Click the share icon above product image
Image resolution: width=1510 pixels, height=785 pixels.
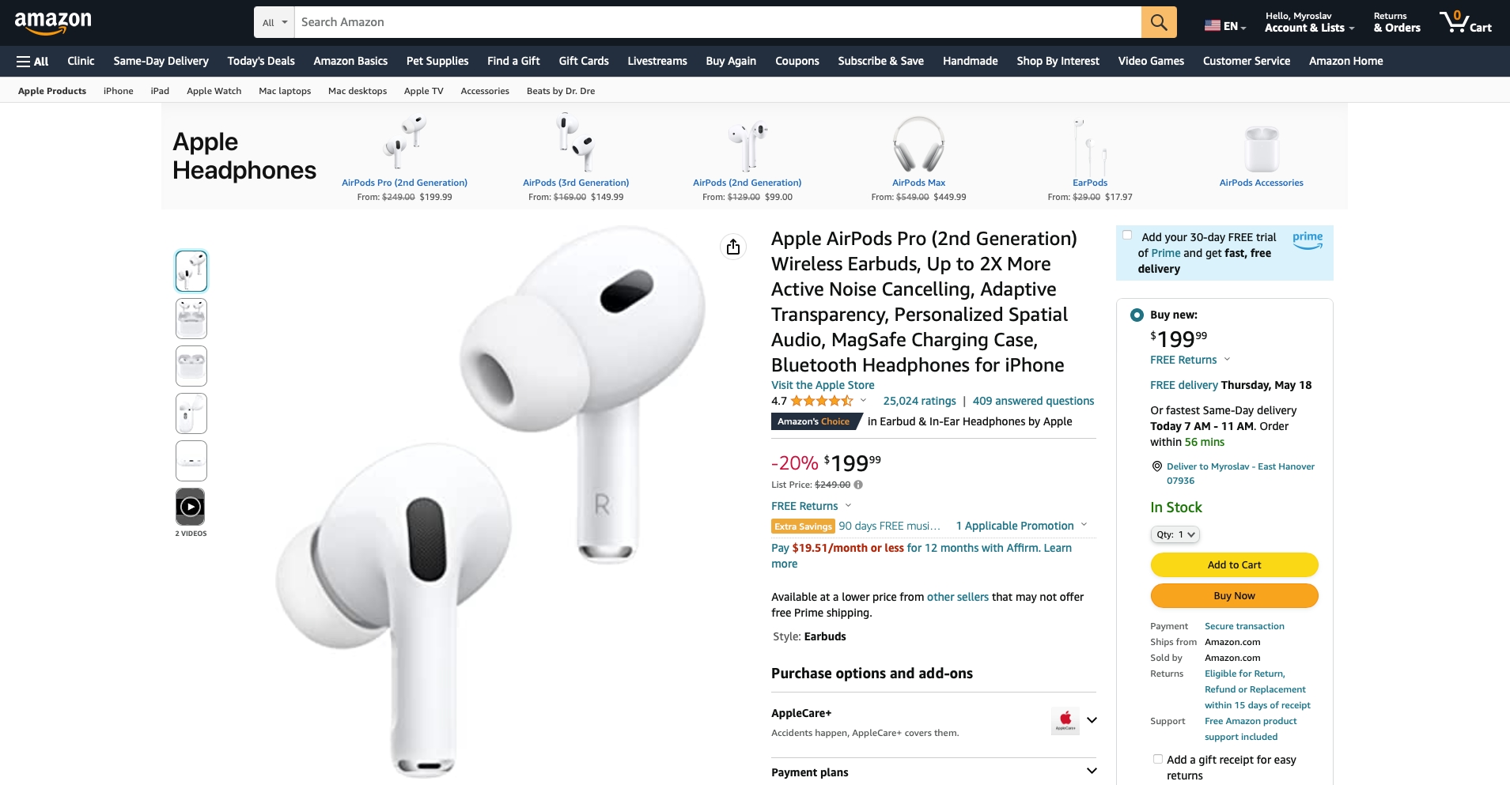[733, 247]
